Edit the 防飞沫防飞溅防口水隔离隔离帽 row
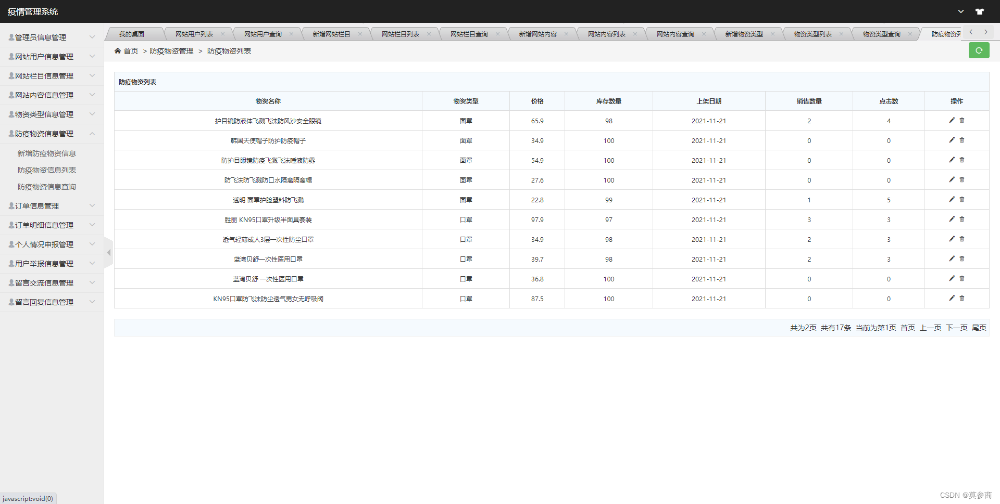Image resolution: width=1000 pixels, height=504 pixels. pos(952,179)
